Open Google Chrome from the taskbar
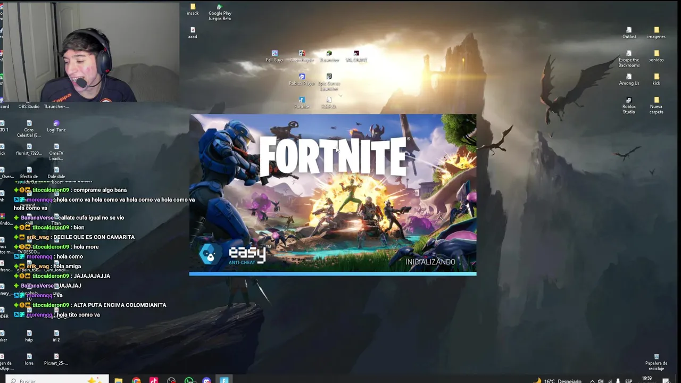The height and width of the screenshot is (383, 681). pos(136,380)
